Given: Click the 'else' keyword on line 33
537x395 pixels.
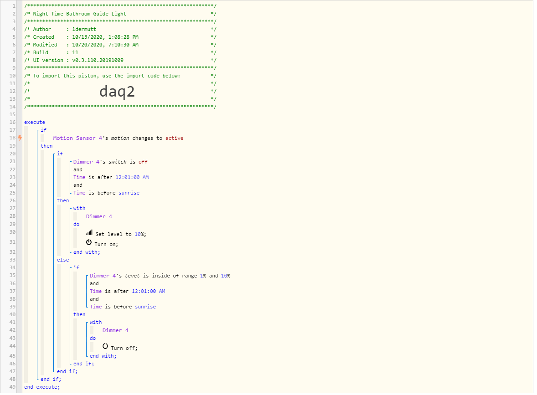Looking at the screenshot, I should click(x=63, y=260).
